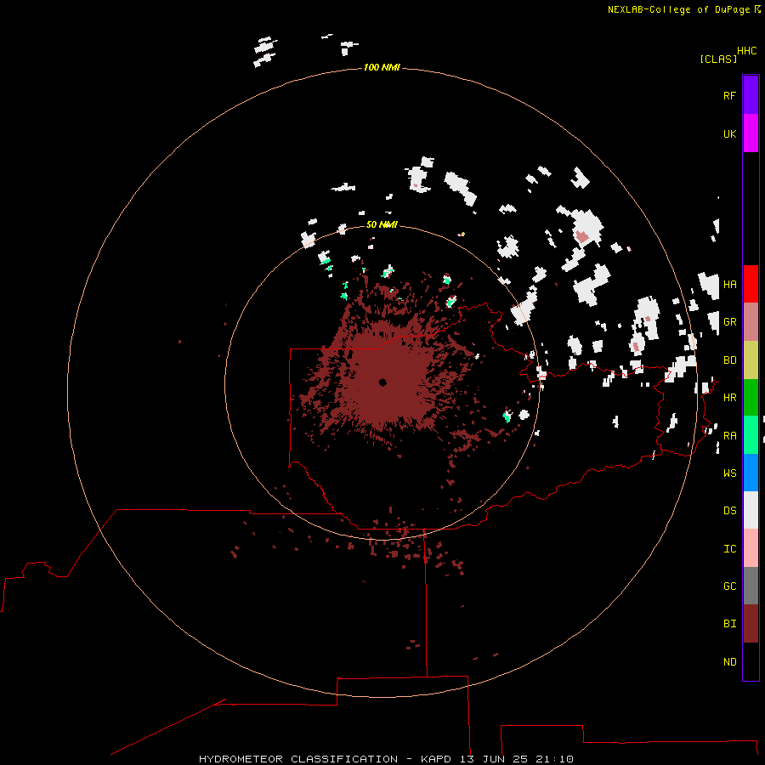
Task: Click the HA red legend swatch
Action: 751,284
